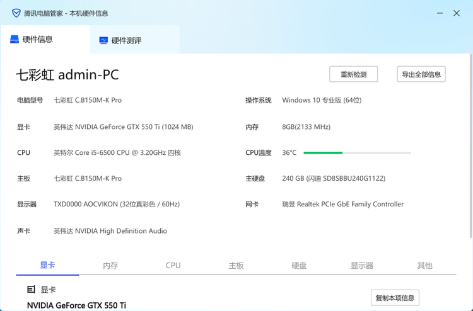This screenshot has height=311, width=473.
Task: Show the 主板 detail tab
Action: (x=236, y=265)
